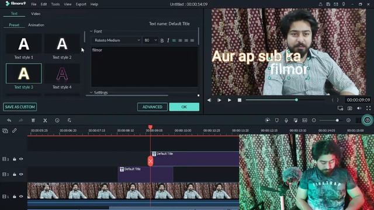The height and width of the screenshot is (210, 374).
Task: Justify text with the last align icon
Action: click(x=192, y=40)
